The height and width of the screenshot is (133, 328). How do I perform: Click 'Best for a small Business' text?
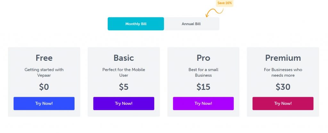click(x=203, y=73)
